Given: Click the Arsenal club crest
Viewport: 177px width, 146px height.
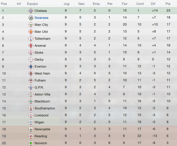Looking at the screenshot, I should [x=31, y=46].
